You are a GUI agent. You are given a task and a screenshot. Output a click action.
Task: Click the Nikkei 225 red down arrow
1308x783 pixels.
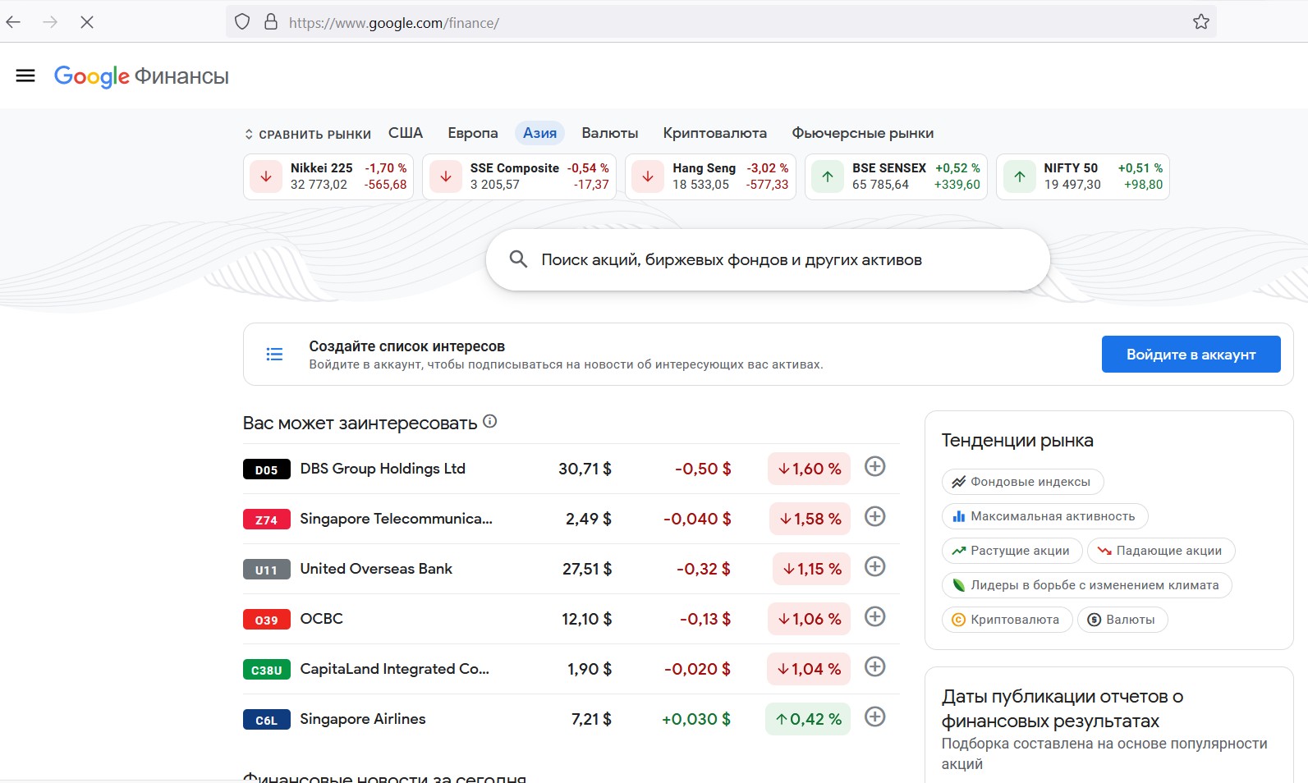266,176
